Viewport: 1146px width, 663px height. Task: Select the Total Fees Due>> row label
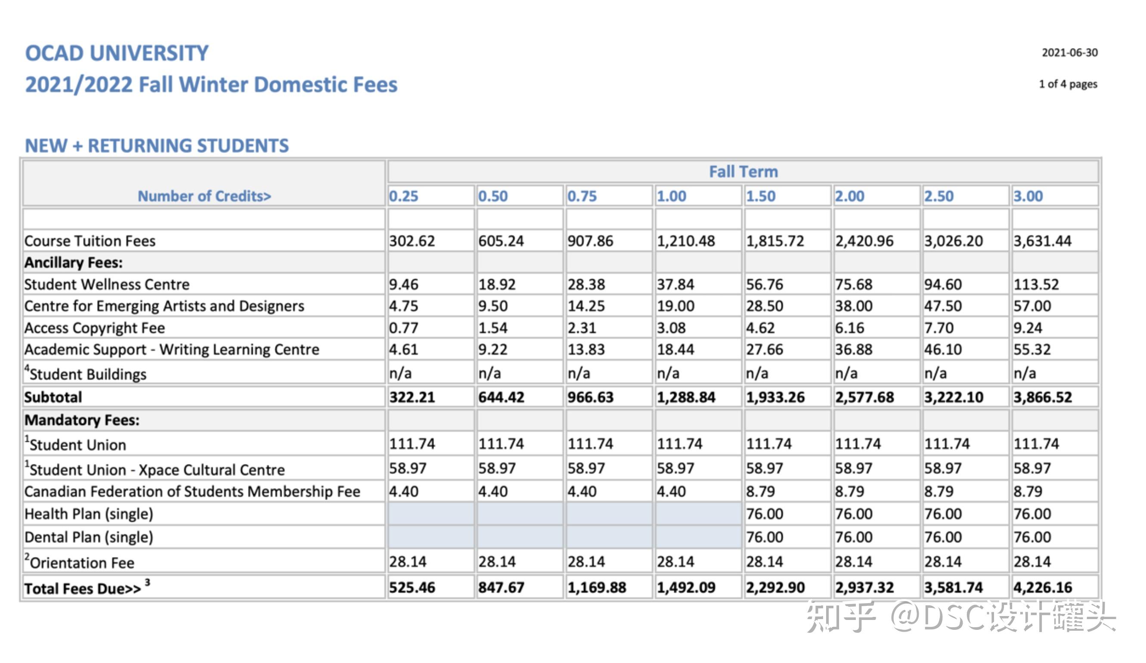click(x=87, y=588)
